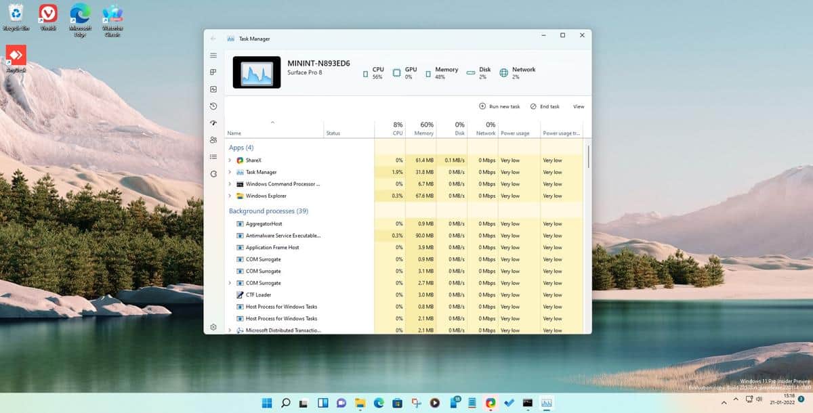Click the Run new task button
The height and width of the screenshot is (413, 813).
[500, 106]
